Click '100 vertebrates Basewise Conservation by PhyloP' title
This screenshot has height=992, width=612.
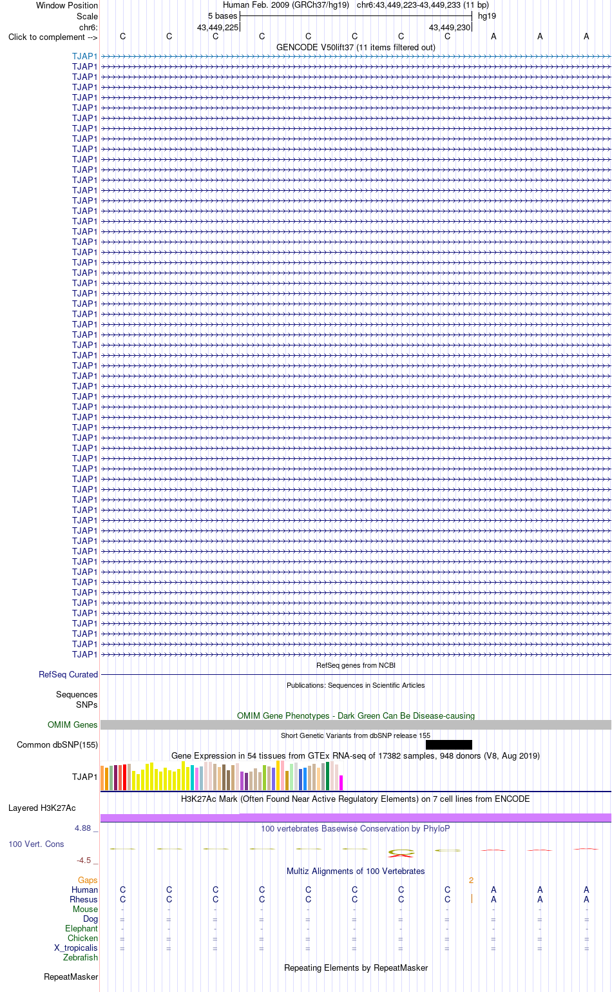click(356, 828)
